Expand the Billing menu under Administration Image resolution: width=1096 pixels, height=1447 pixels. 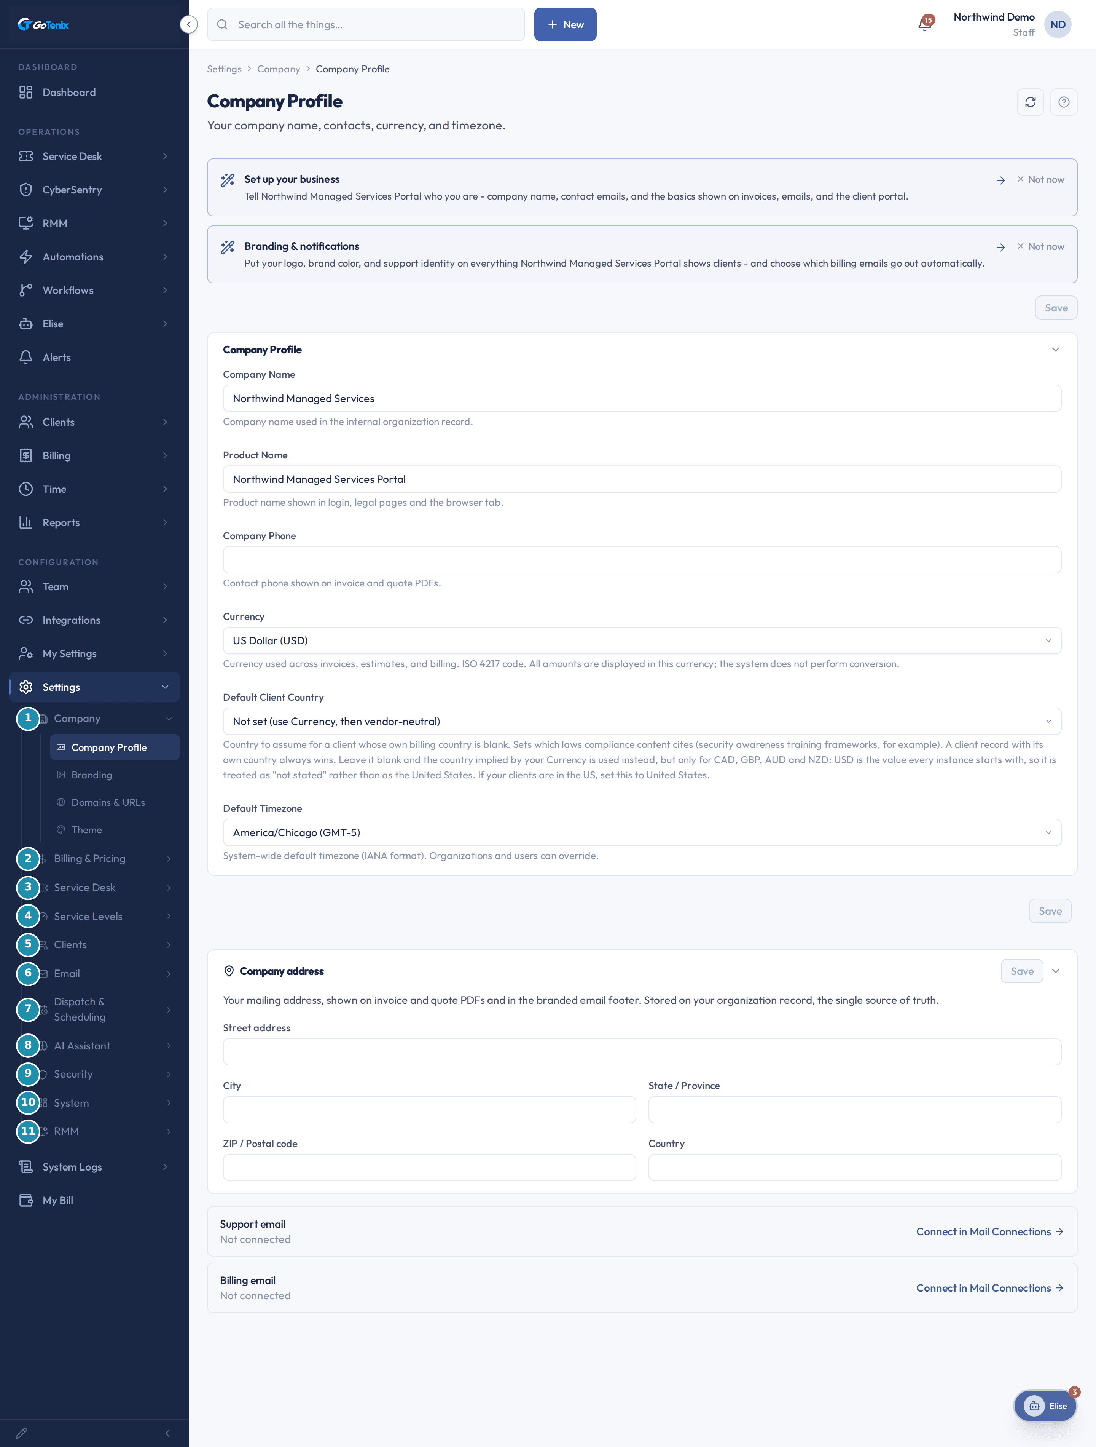click(94, 455)
